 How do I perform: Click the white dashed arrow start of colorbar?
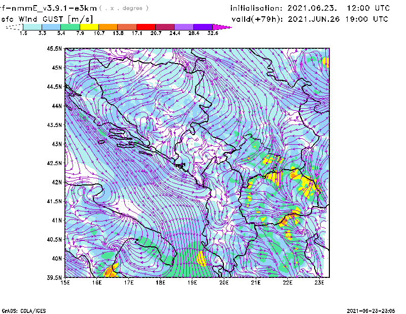click(14, 27)
